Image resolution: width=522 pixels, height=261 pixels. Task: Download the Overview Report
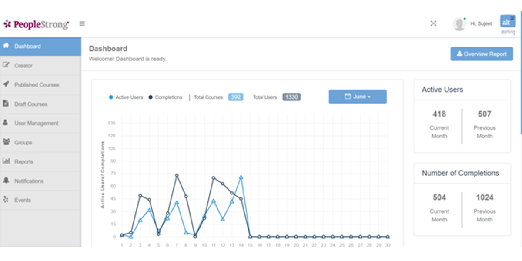(482, 54)
